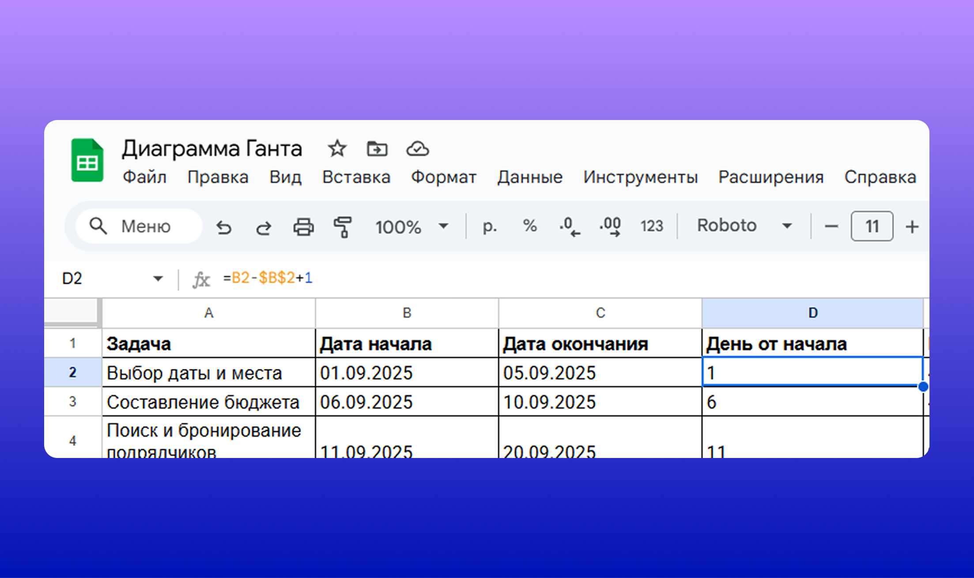974x578 pixels.
Task: Click the move to folder icon
Action: pyautogui.click(x=378, y=149)
